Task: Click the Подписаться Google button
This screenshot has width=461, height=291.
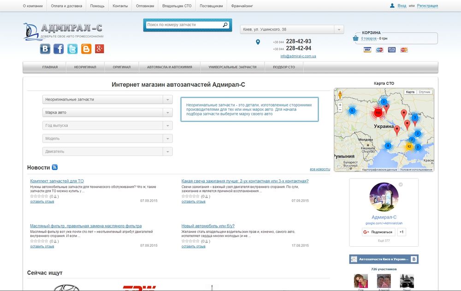Action: point(378,232)
